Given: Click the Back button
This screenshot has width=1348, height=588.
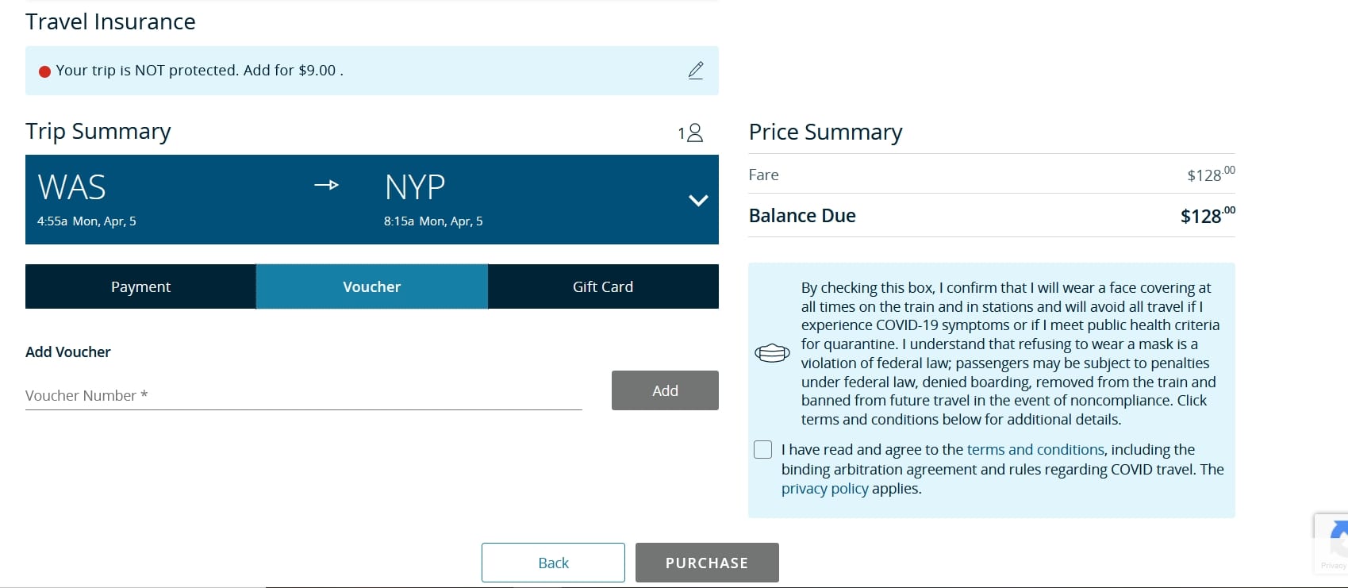Looking at the screenshot, I should coord(552,562).
